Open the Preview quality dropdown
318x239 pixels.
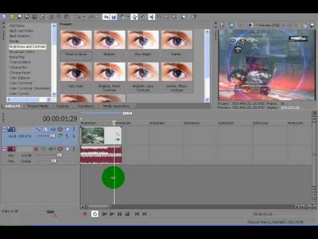pyautogui.click(x=271, y=25)
